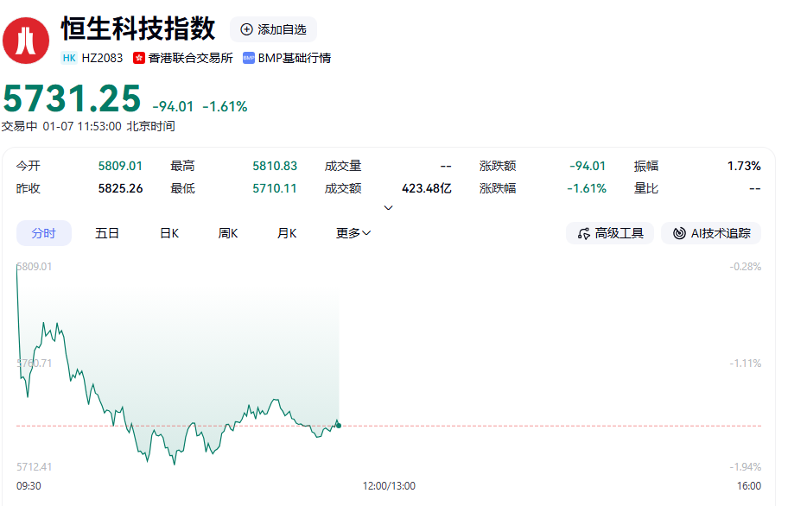788x506 pixels.
Task: Select the 分时 chart tab
Action: [x=44, y=233]
